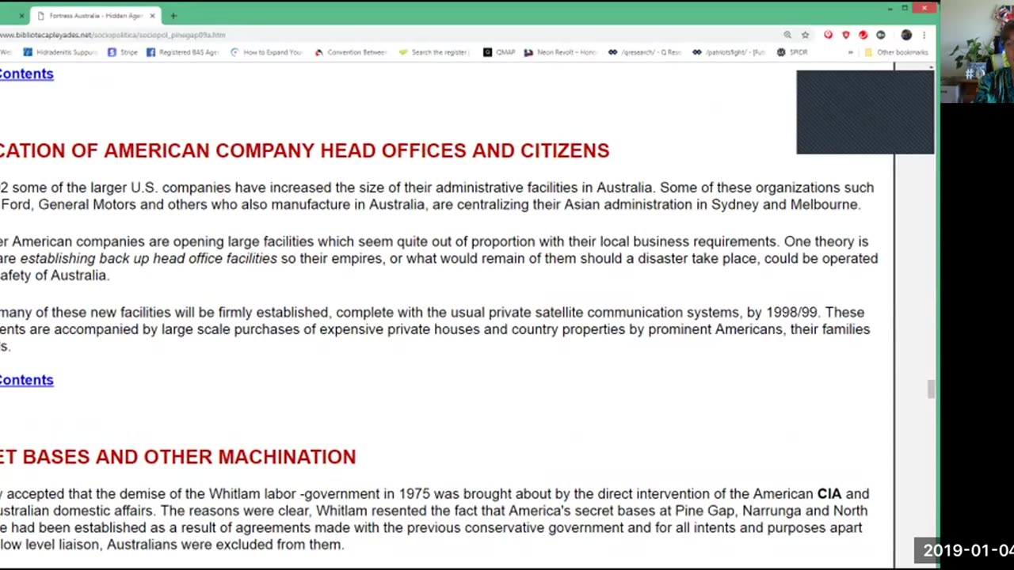The width and height of the screenshot is (1014, 570).
Task: Open the Other bookmarks folder
Action: 896,52
